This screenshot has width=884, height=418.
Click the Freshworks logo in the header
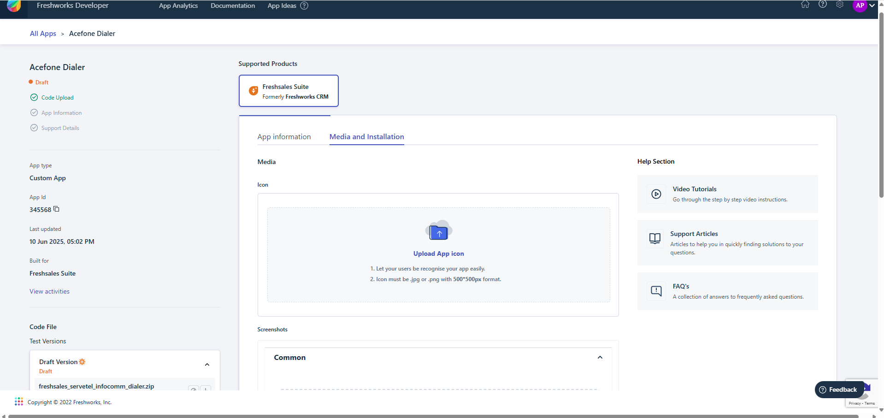point(14,6)
